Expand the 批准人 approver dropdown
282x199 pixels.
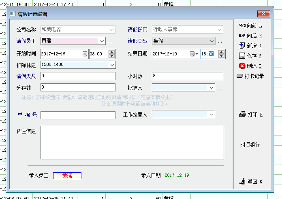coord(211,87)
